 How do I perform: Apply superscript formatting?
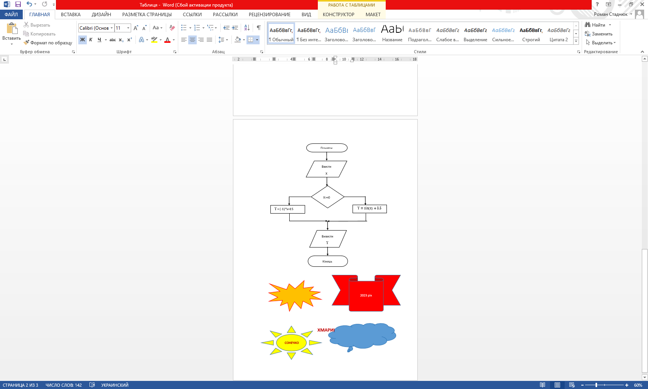click(x=130, y=40)
